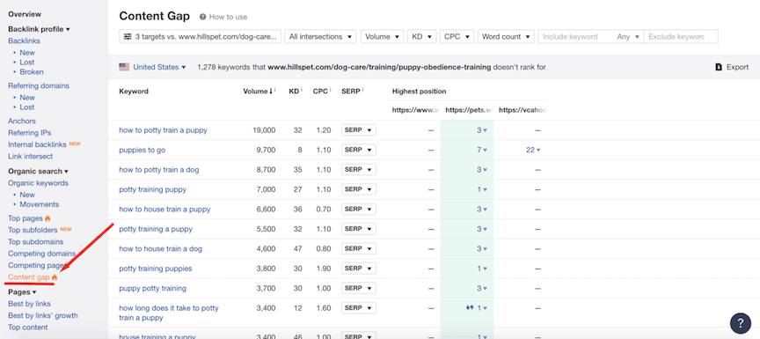Open Top subdomains in the sidebar
This screenshot has height=339, width=760.
(x=36, y=241)
